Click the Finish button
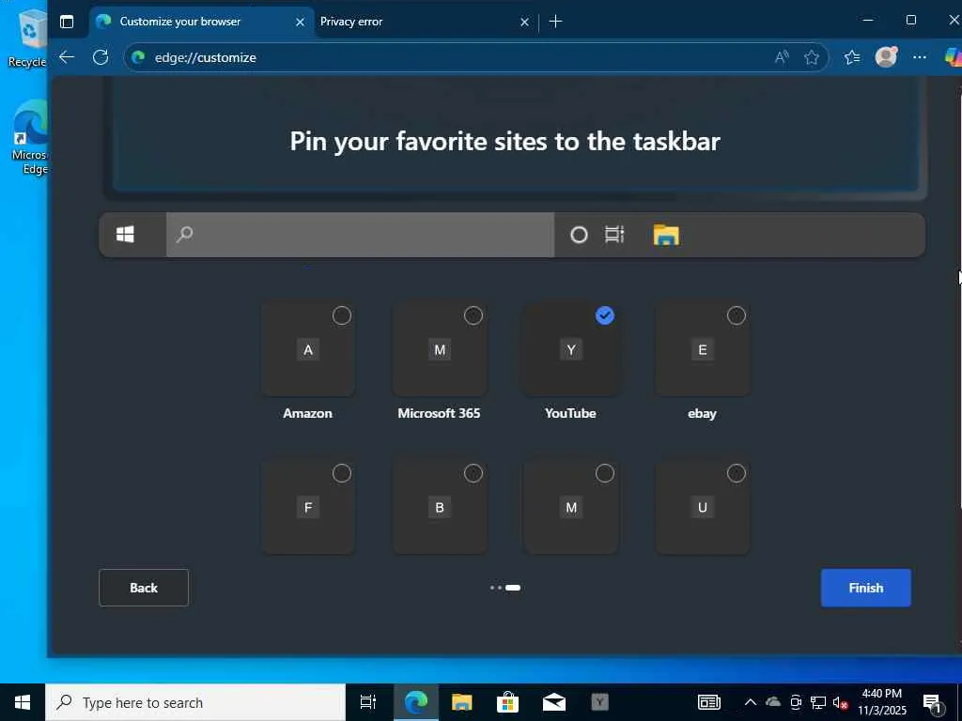The image size is (962, 721). click(x=865, y=588)
